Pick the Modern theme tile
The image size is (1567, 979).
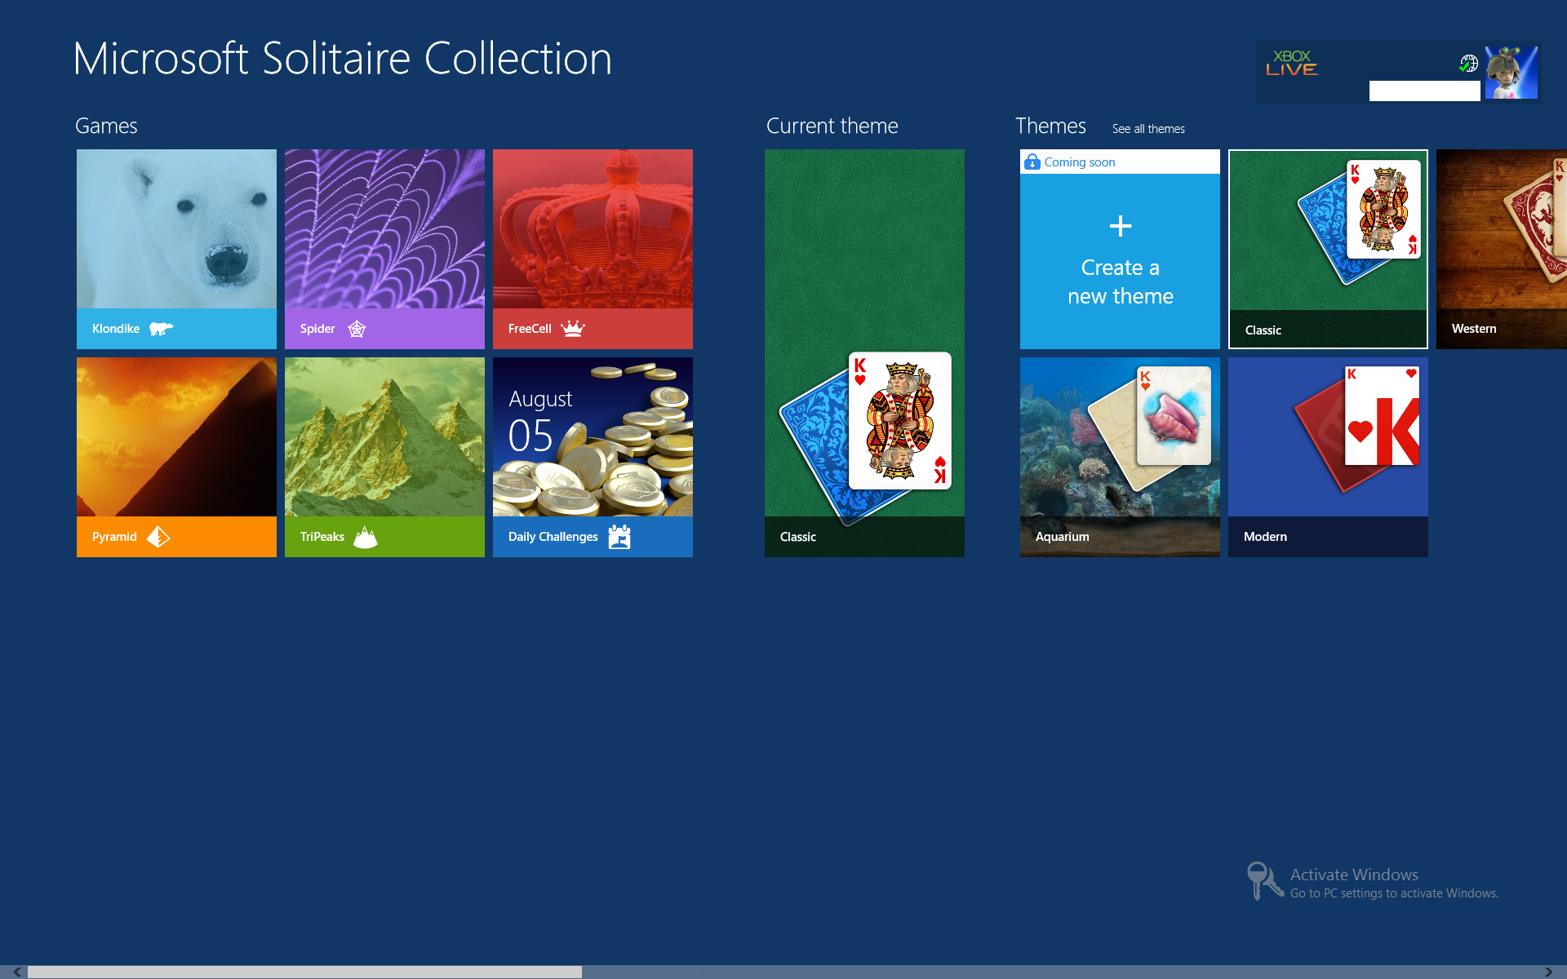1328,457
